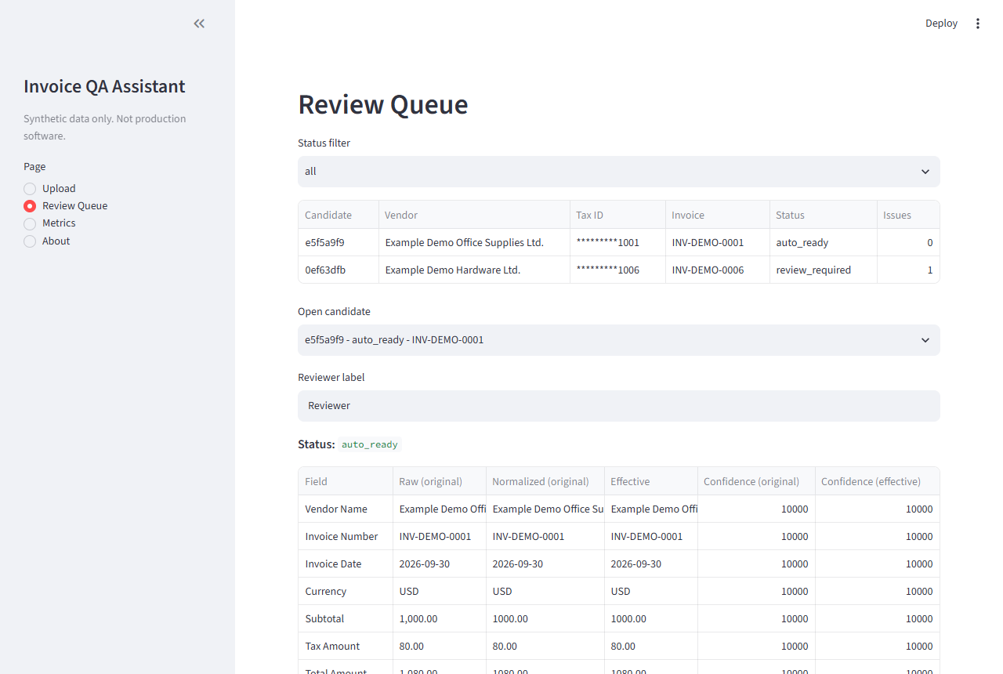Open the three-dot main menu
Viewport: 1003px width, 674px height.
[x=977, y=24]
